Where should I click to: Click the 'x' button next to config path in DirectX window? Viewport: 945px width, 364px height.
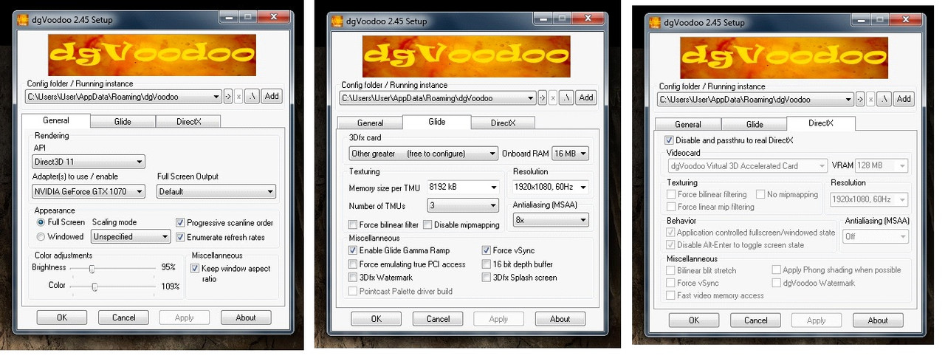pos(869,99)
